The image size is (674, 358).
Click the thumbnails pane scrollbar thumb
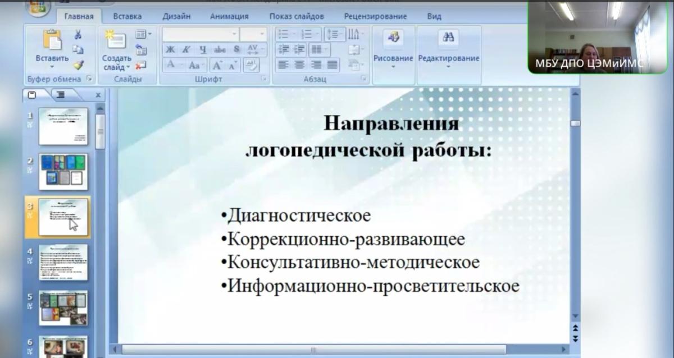pos(100,131)
